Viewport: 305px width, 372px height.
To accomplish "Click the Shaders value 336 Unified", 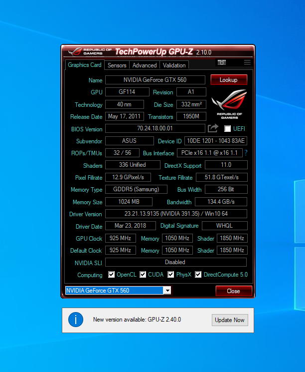I will tap(133, 165).
